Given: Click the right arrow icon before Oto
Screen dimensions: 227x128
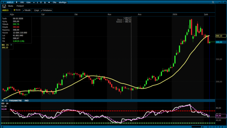Looking at the screenshot, I should point(49,2).
